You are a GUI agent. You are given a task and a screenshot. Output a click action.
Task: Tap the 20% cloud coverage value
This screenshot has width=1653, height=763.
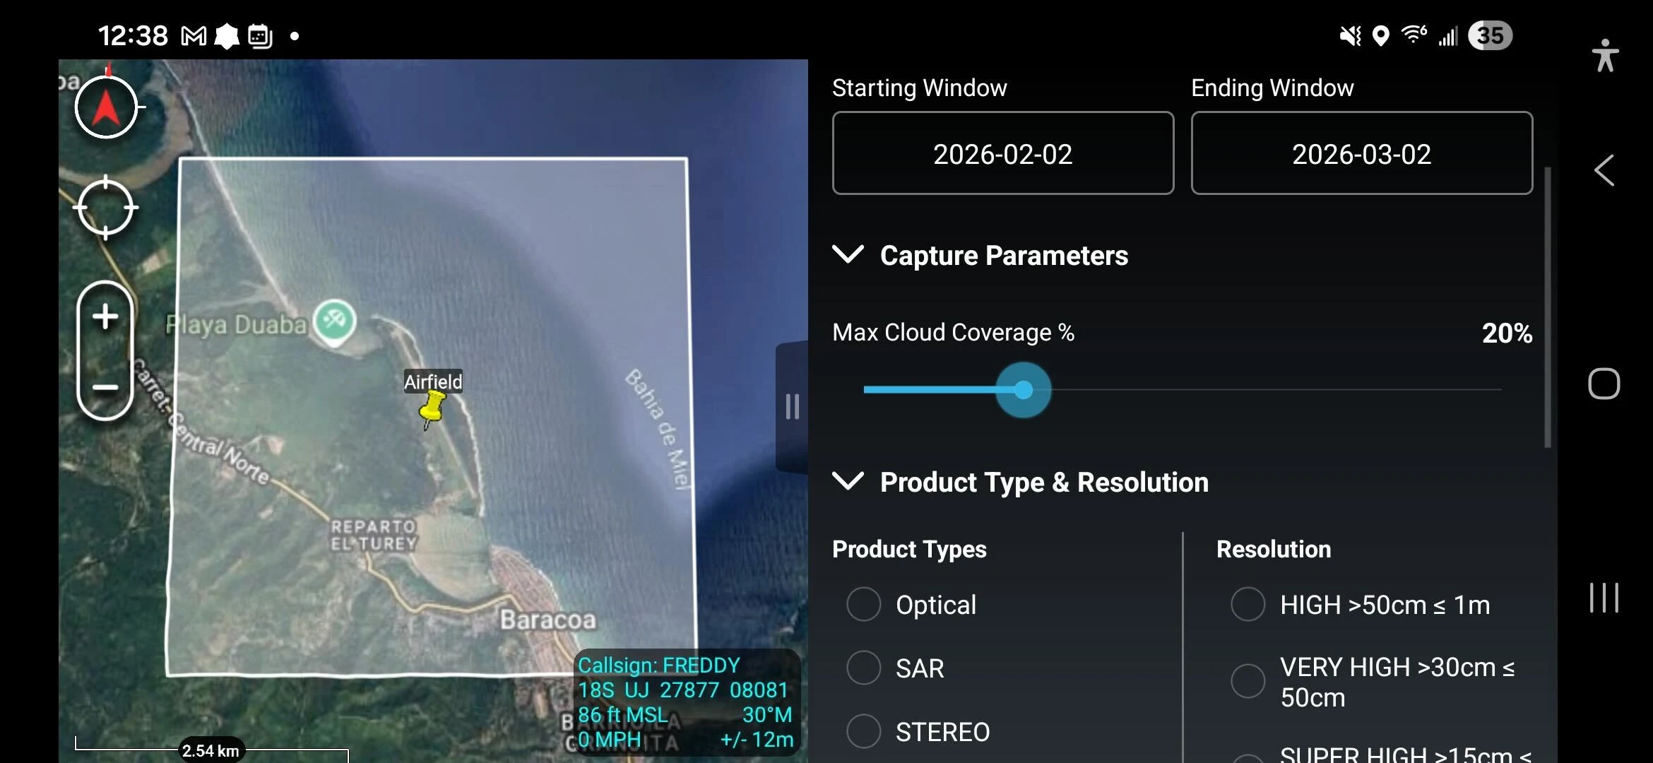click(1507, 333)
